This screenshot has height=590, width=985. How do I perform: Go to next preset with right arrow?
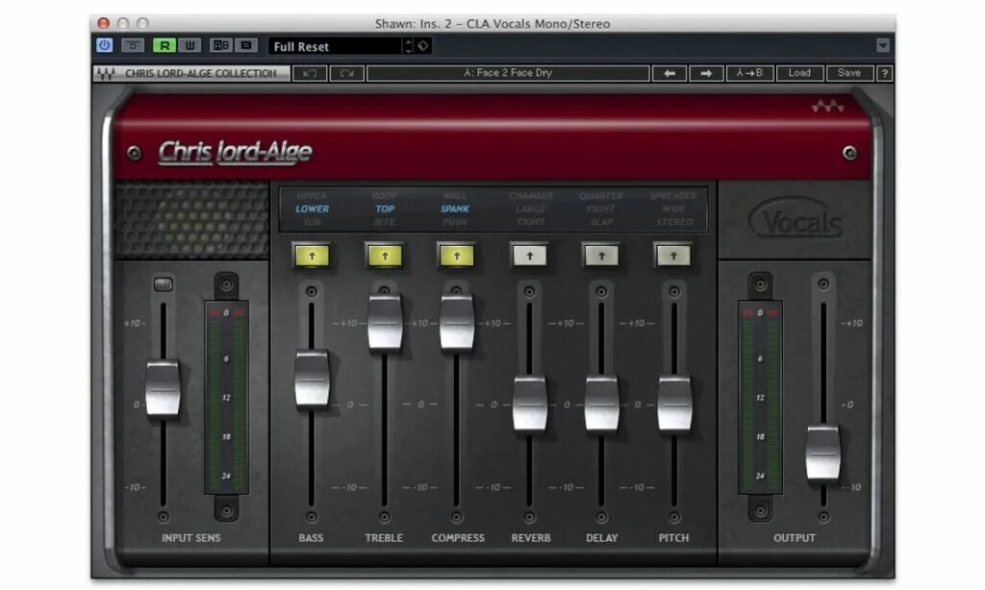[x=706, y=73]
